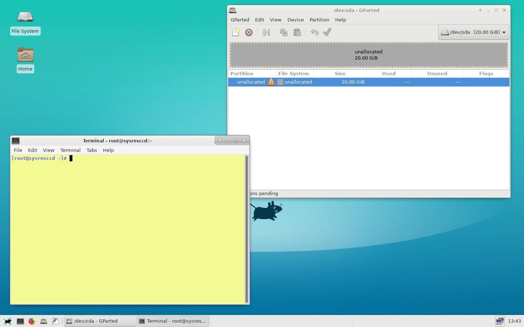Image resolution: width=524 pixels, height=327 pixels.
Task: Bring the Terminal window to front via taskbar
Action: pos(173,321)
